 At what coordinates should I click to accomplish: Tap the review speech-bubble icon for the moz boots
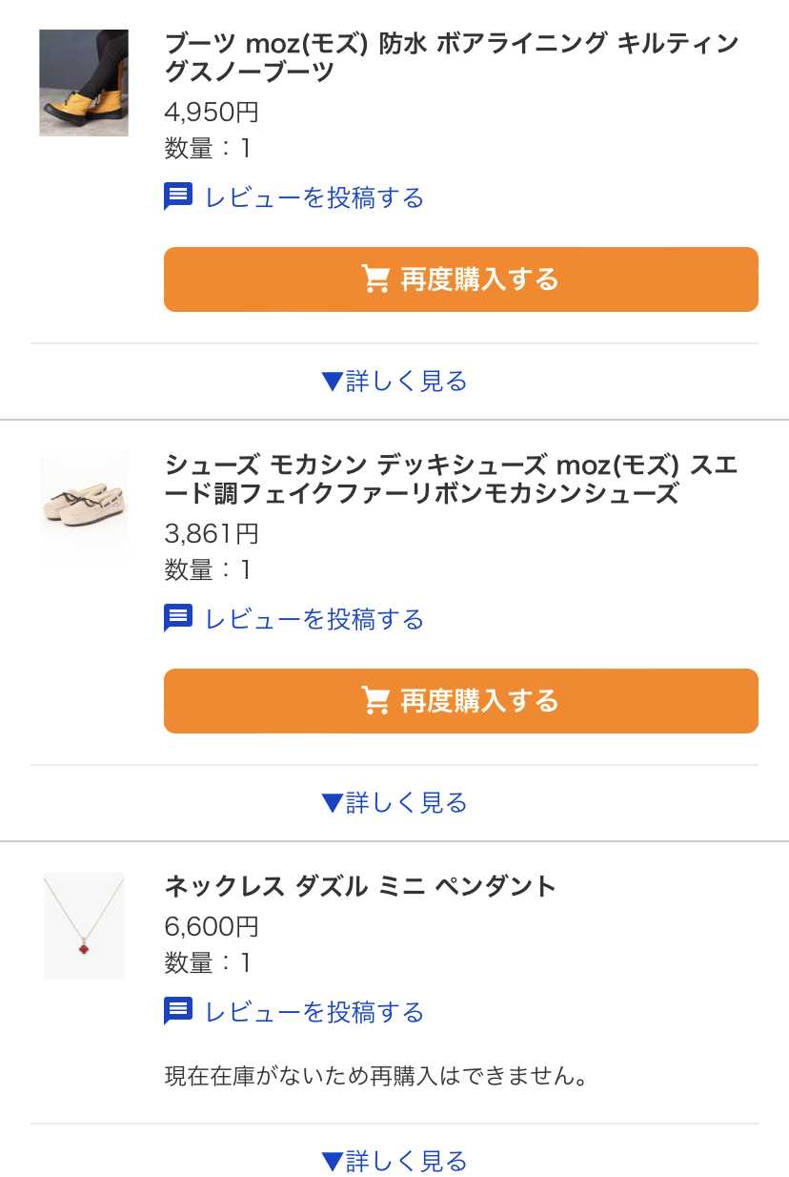tap(178, 197)
